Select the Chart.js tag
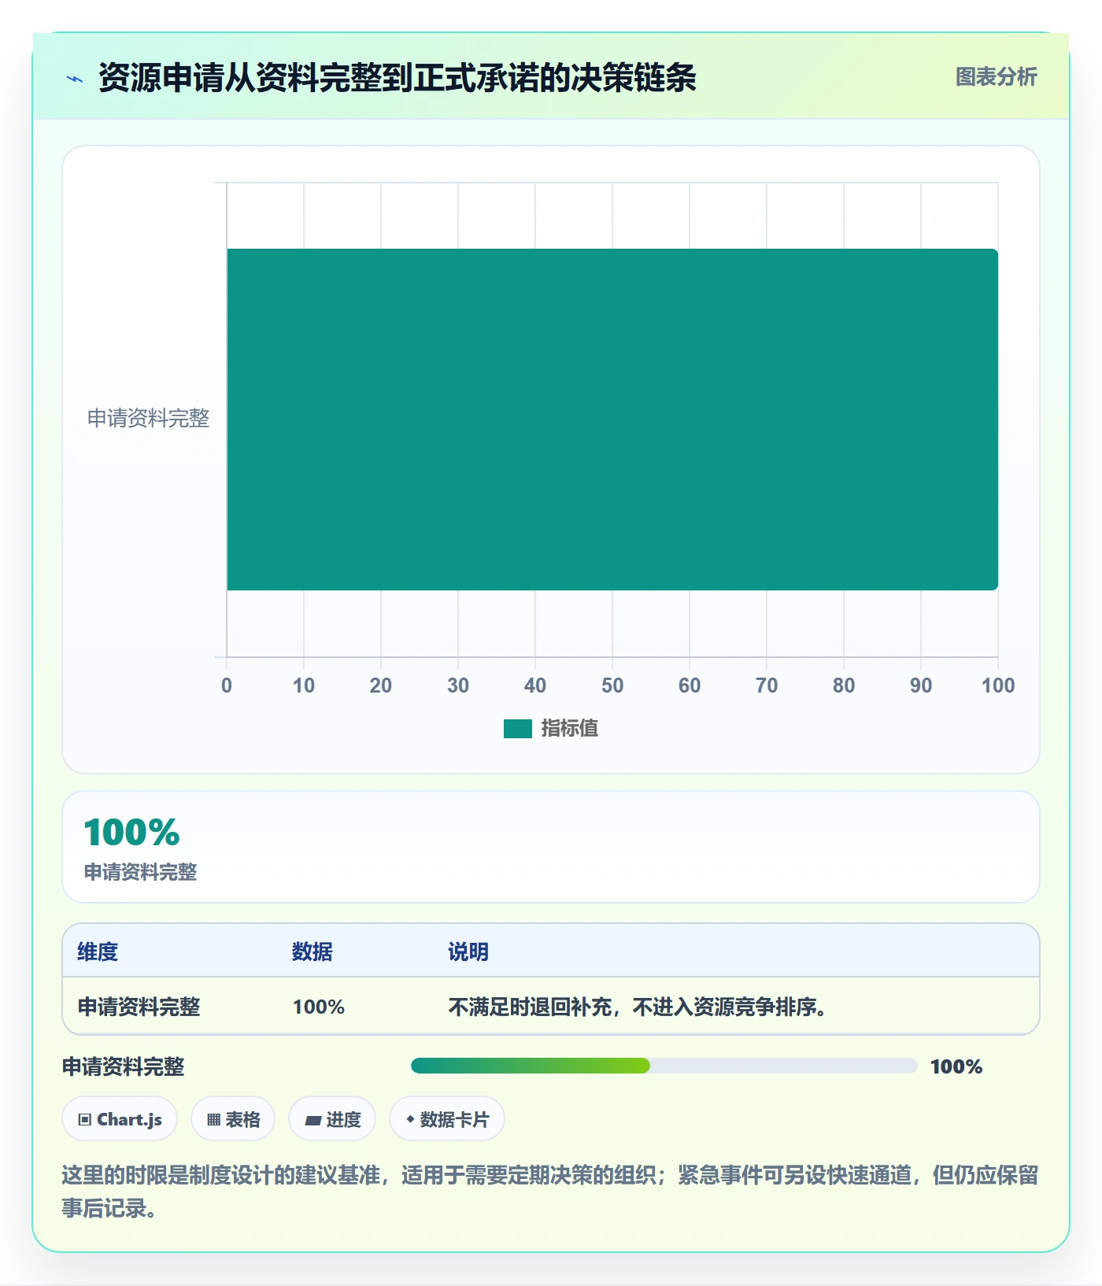This screenshot has height=1286, width=1102. click(x=120, y=1119)
